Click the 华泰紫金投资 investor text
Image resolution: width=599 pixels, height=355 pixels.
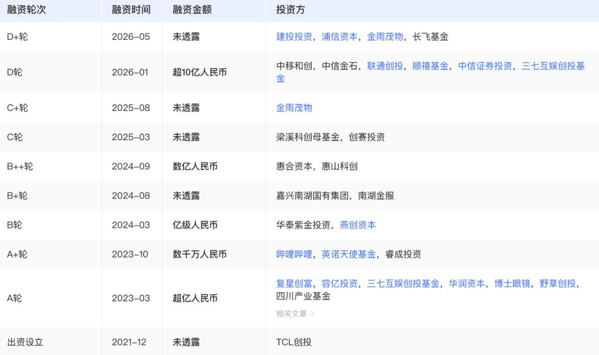[303, 225]
